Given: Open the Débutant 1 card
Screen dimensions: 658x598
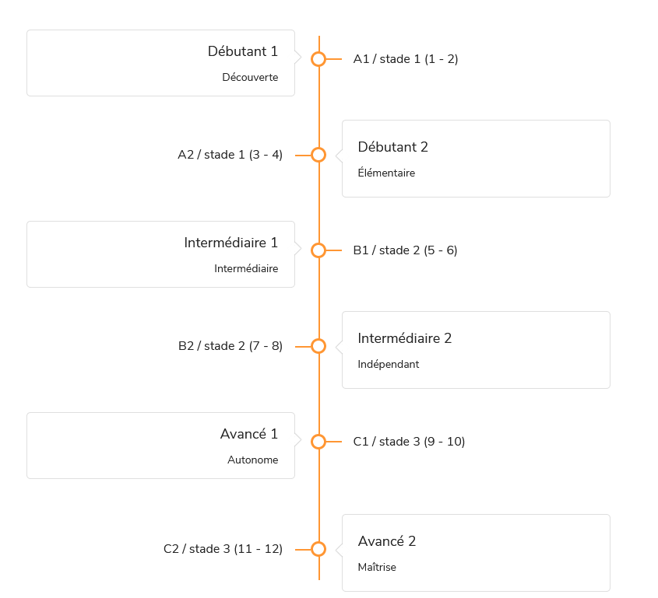Looking at the screenshot, I should pos(160,63).
